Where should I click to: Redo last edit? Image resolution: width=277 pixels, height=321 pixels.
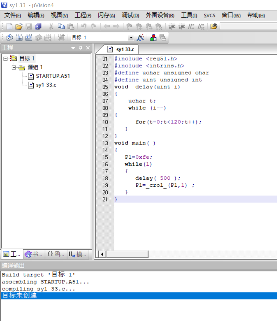94,26
